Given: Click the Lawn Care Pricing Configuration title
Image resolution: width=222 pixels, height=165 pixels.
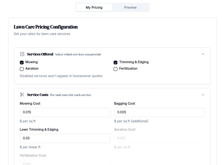Looking at the screenshot, I should pos(46,27).
